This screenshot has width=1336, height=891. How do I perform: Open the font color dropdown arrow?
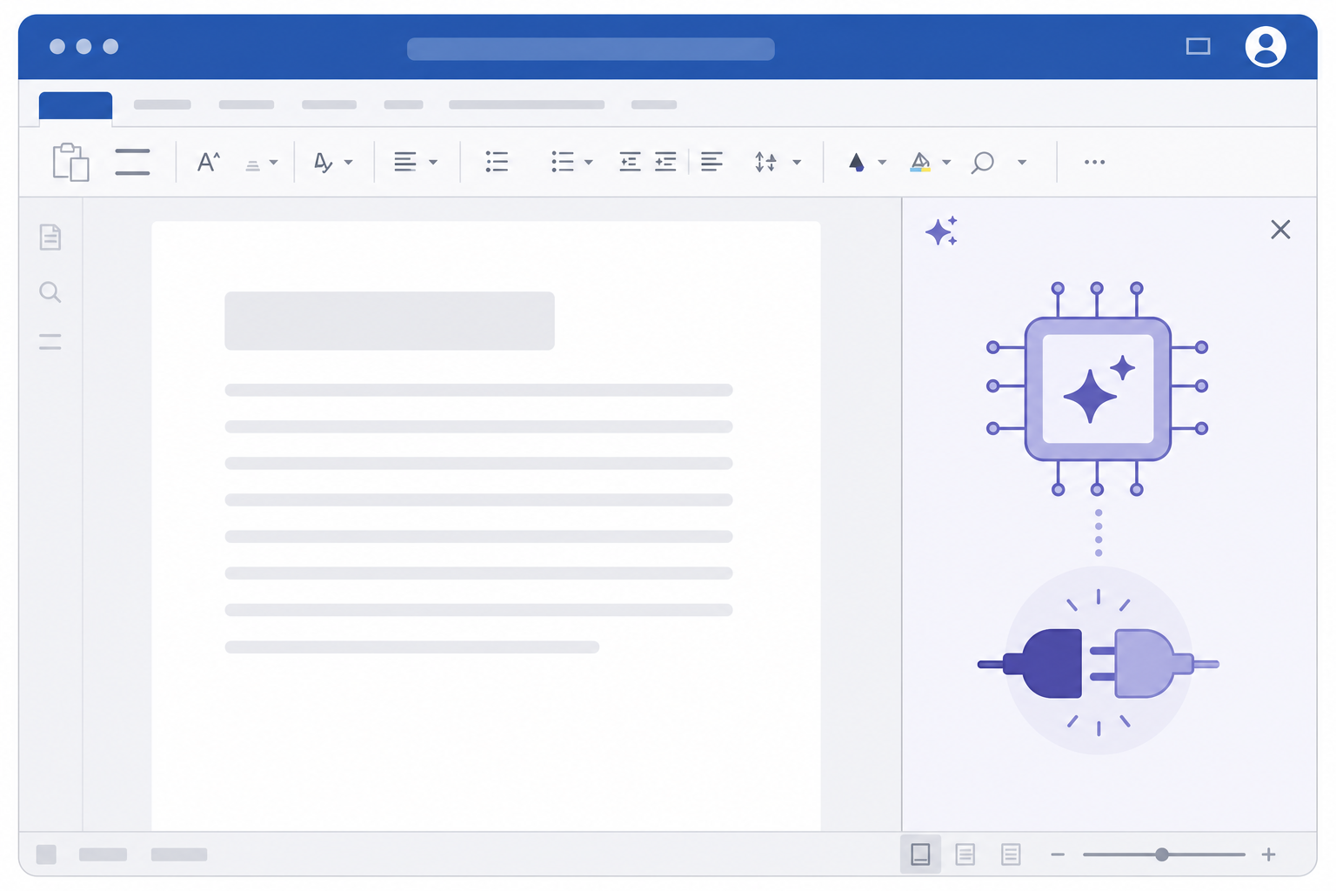pyautogui.click(x=882, y=162)
